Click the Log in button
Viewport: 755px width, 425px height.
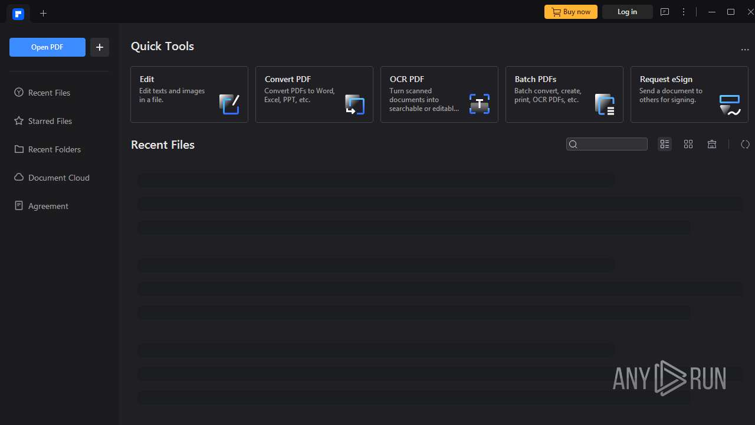628,12
